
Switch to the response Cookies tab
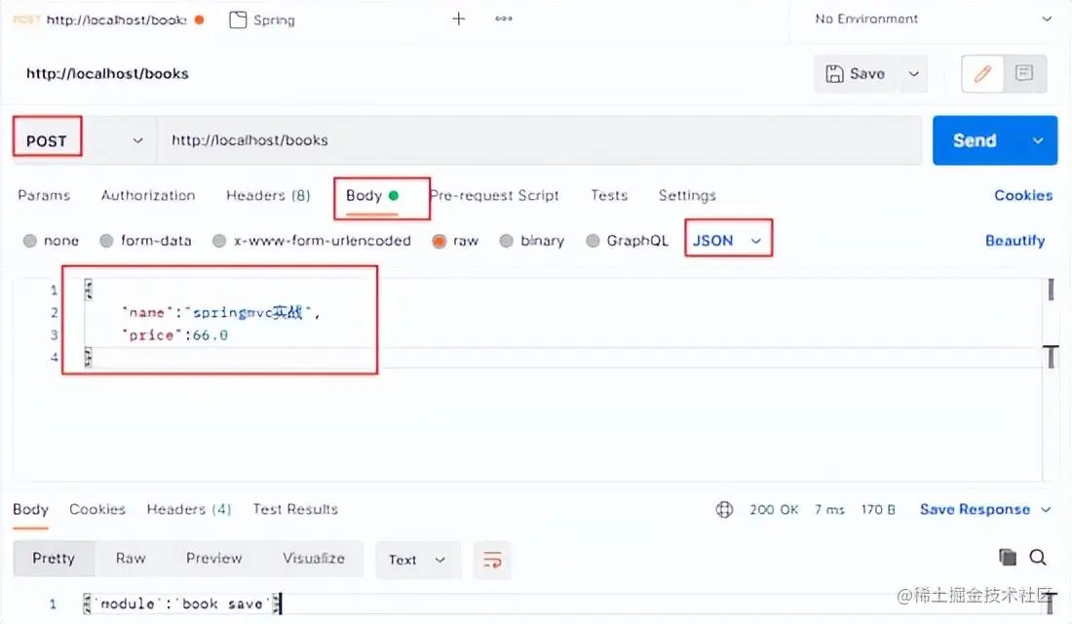click(x=97, y=510)
